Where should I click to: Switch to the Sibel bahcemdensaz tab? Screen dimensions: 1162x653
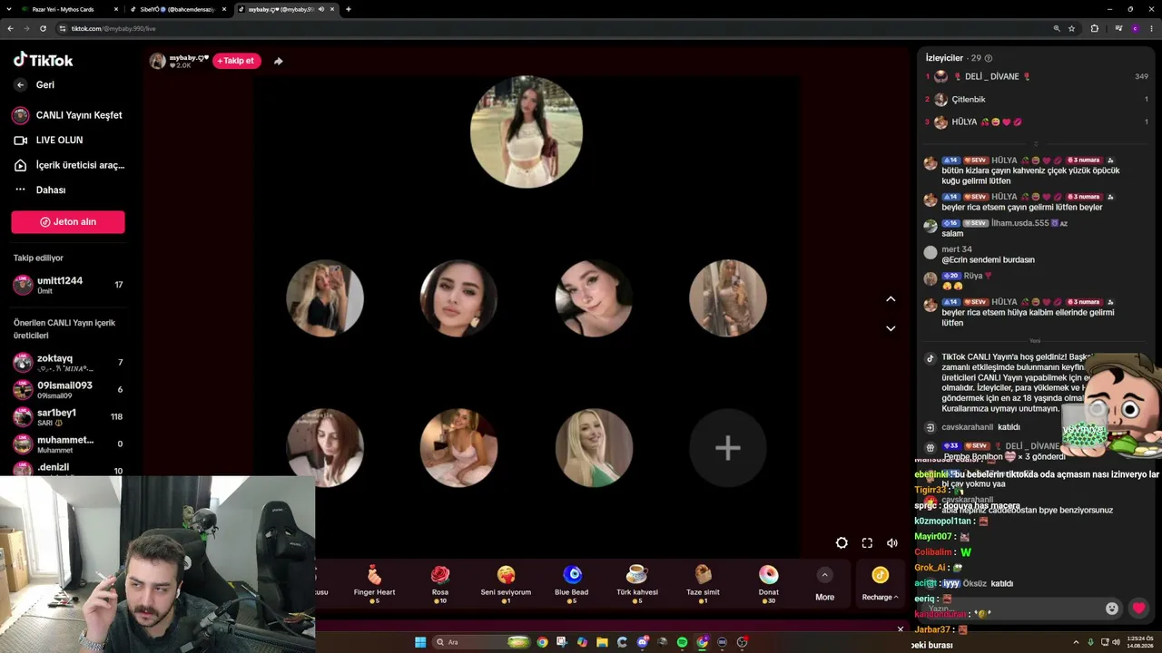pos(178,9)
